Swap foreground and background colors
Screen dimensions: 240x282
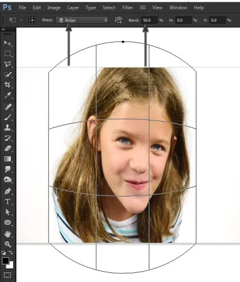pos(11,253)
